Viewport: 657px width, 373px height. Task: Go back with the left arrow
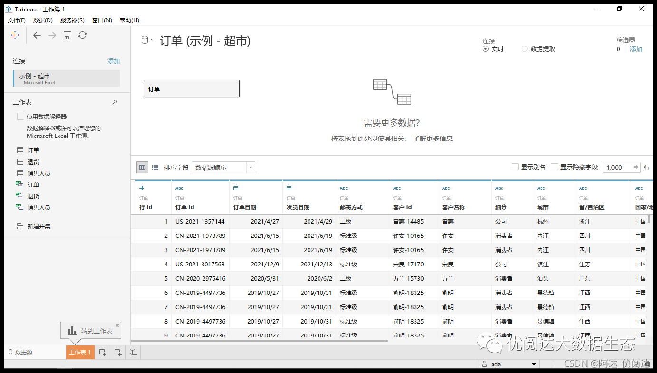37,35
